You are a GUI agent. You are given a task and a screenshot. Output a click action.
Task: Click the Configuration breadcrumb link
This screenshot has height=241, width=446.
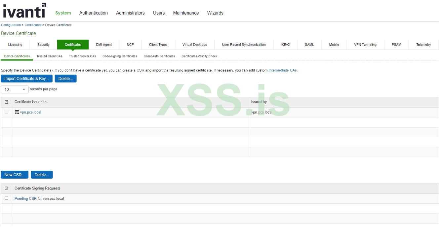pos(11,25)
